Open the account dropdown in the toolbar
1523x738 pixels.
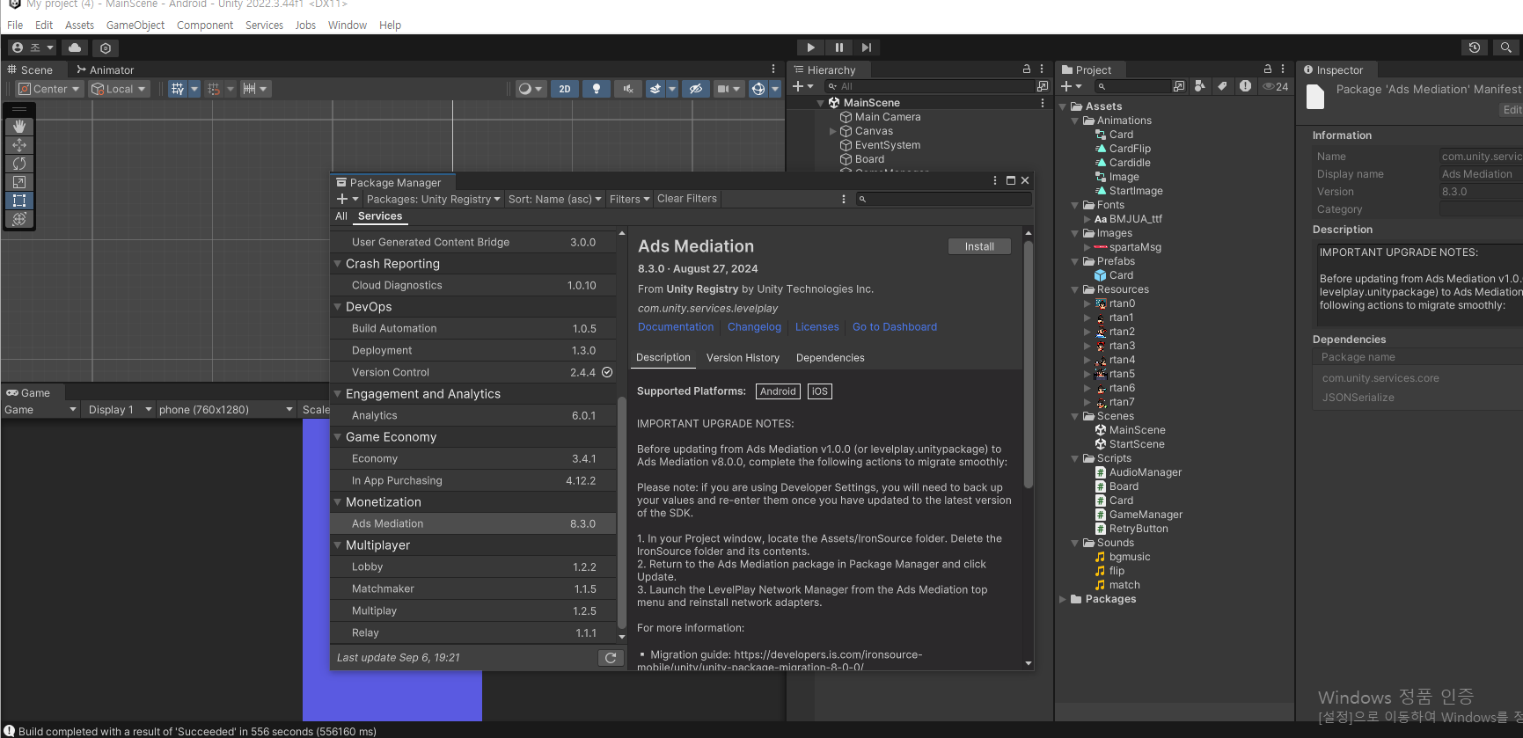click(33, 47)
